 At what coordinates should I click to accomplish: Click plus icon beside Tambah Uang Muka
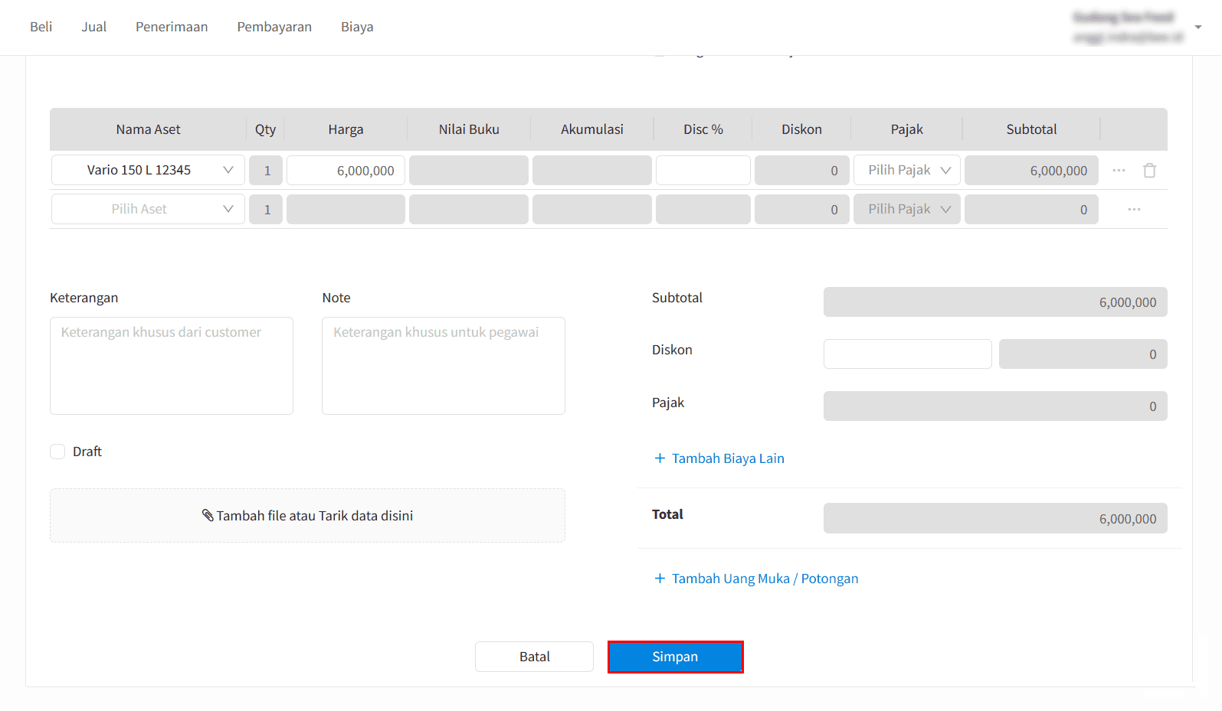pyautogui.click(x=660, y=579)
